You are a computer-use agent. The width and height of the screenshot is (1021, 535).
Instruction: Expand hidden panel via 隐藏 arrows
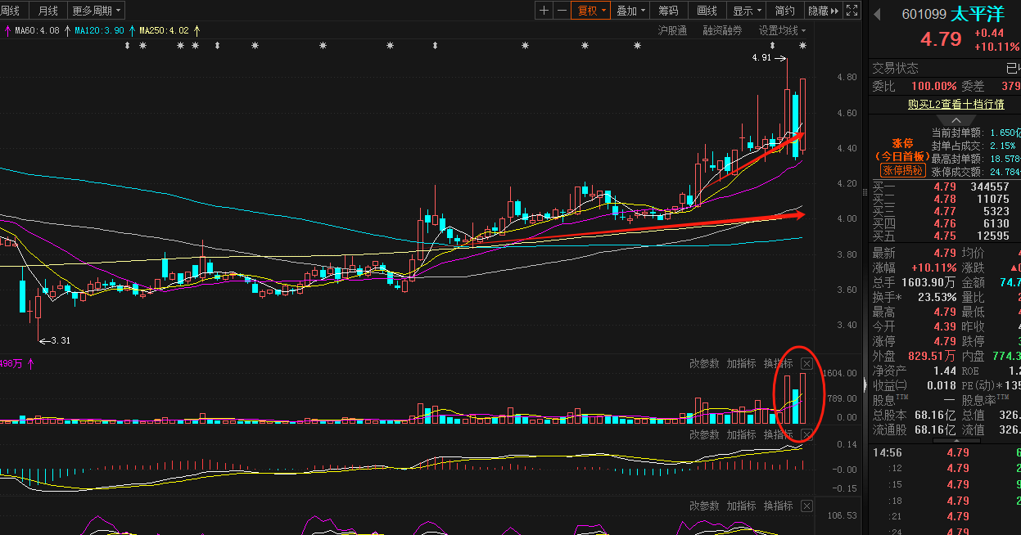(x=823, y=11)
